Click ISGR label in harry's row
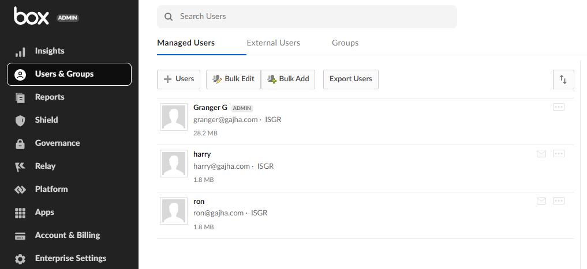The width and height of the screenshot is (587, 269). pyautogui.click(x=266, y=166)
